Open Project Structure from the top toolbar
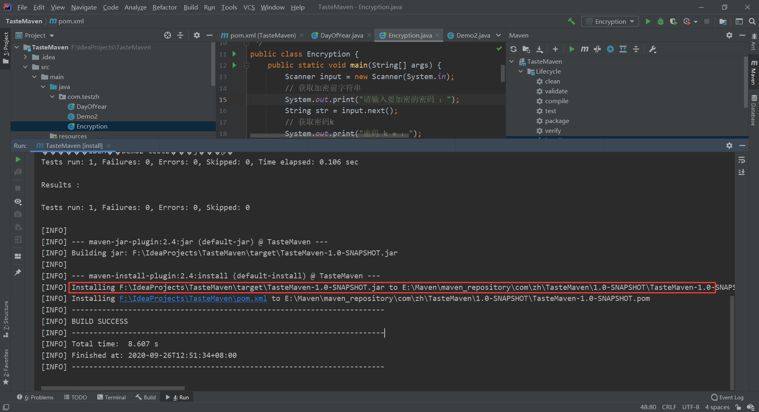Screen dimensions: 759x412 723,21
